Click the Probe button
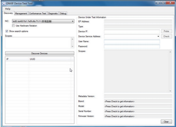176x127 pixels. [166, 31]
